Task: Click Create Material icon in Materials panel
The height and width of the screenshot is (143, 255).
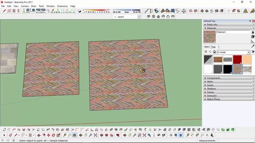Action: tap(253, 37)
